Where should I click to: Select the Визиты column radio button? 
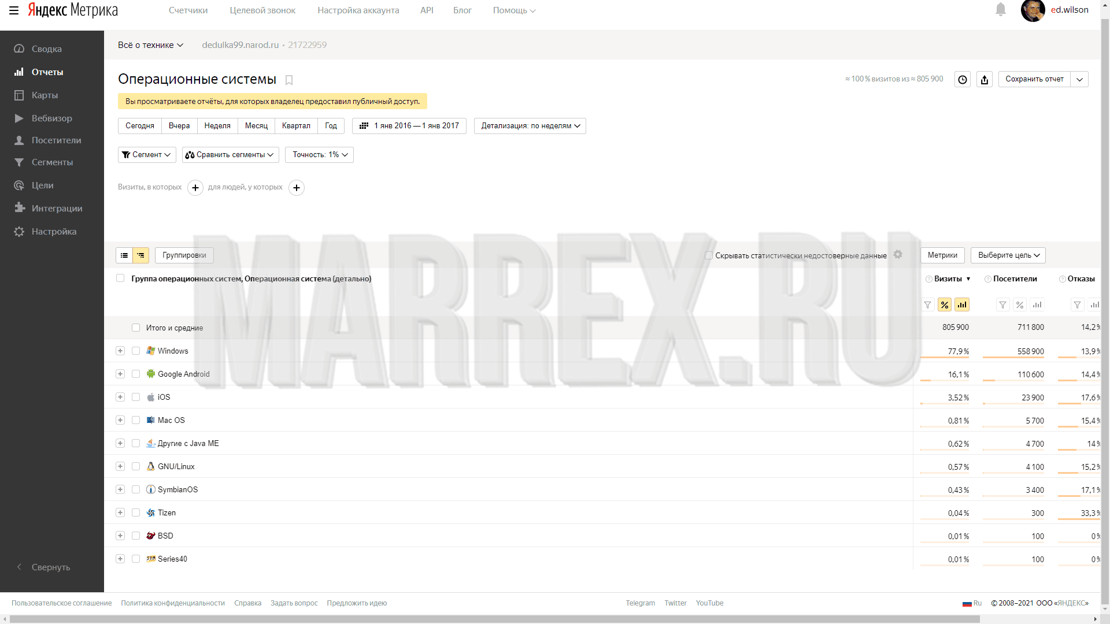(x=929, y=279)
